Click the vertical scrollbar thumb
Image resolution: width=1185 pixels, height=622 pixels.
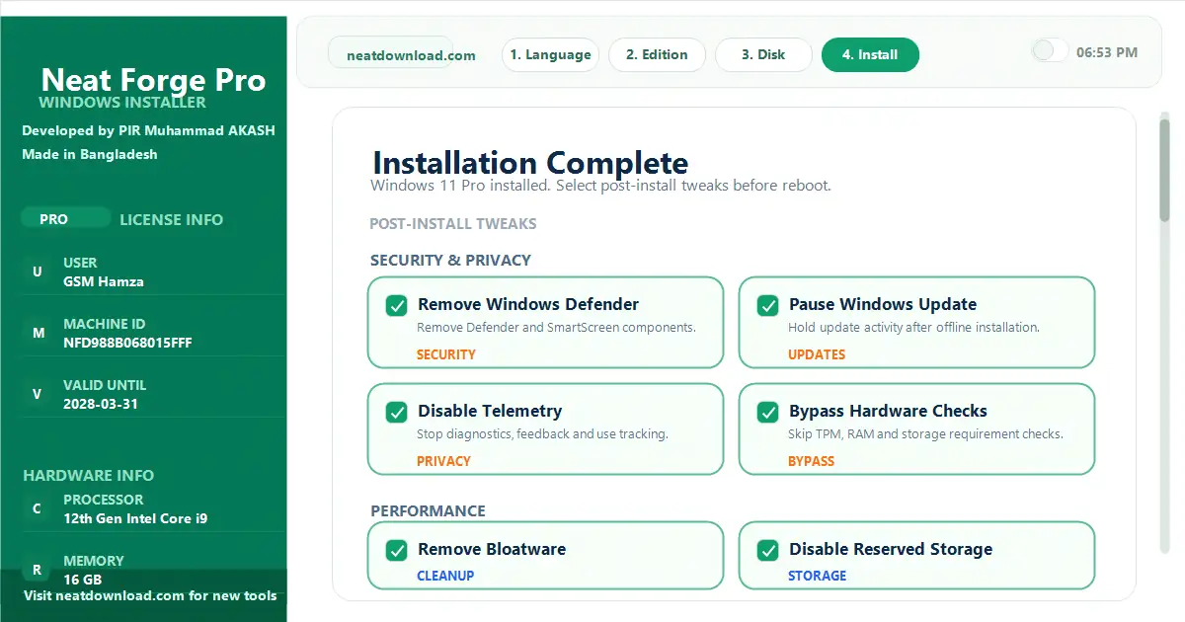click(1164, 168)
